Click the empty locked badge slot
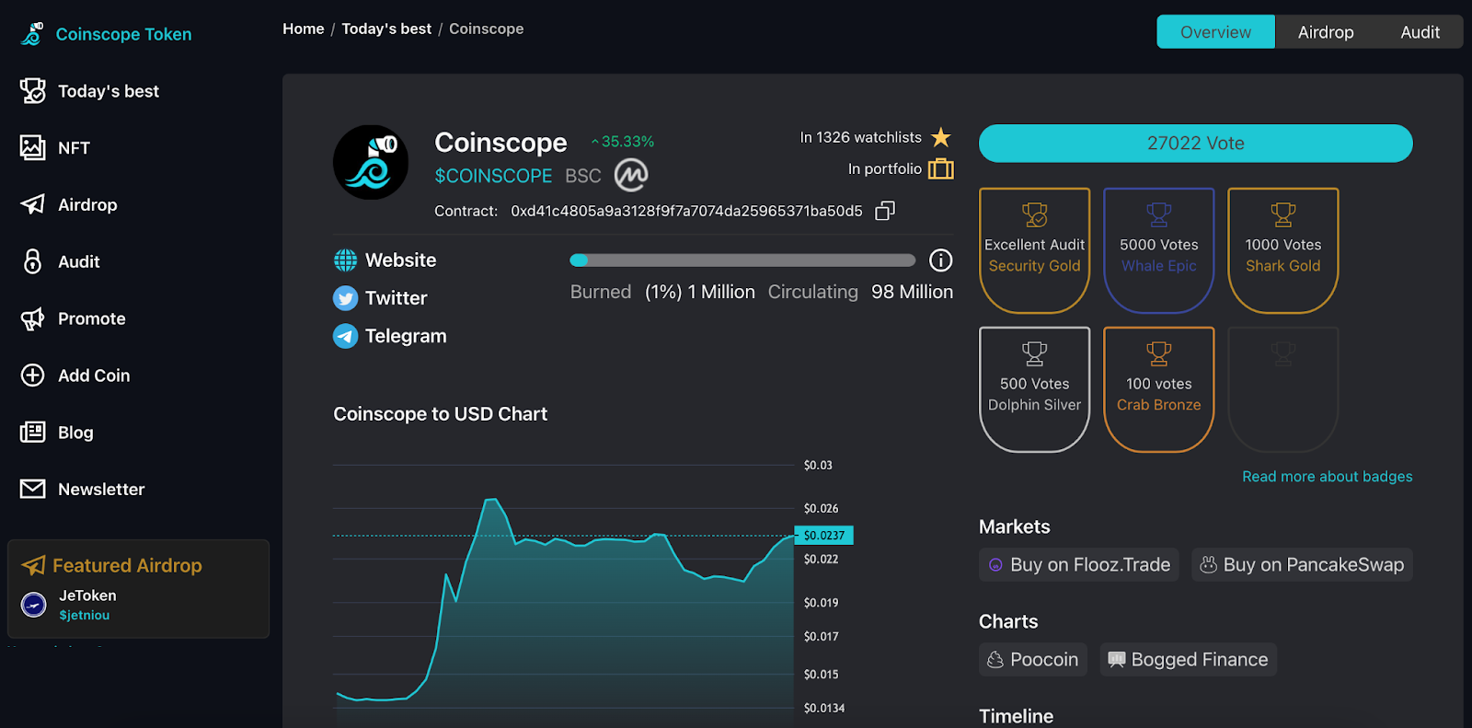 [x=1283, y=389]
